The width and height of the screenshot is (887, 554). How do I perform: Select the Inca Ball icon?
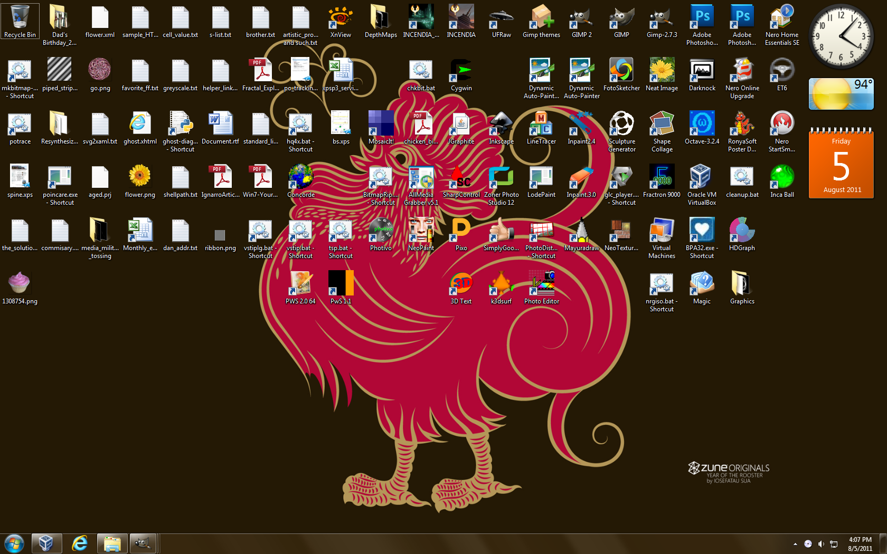click(782, 181)
